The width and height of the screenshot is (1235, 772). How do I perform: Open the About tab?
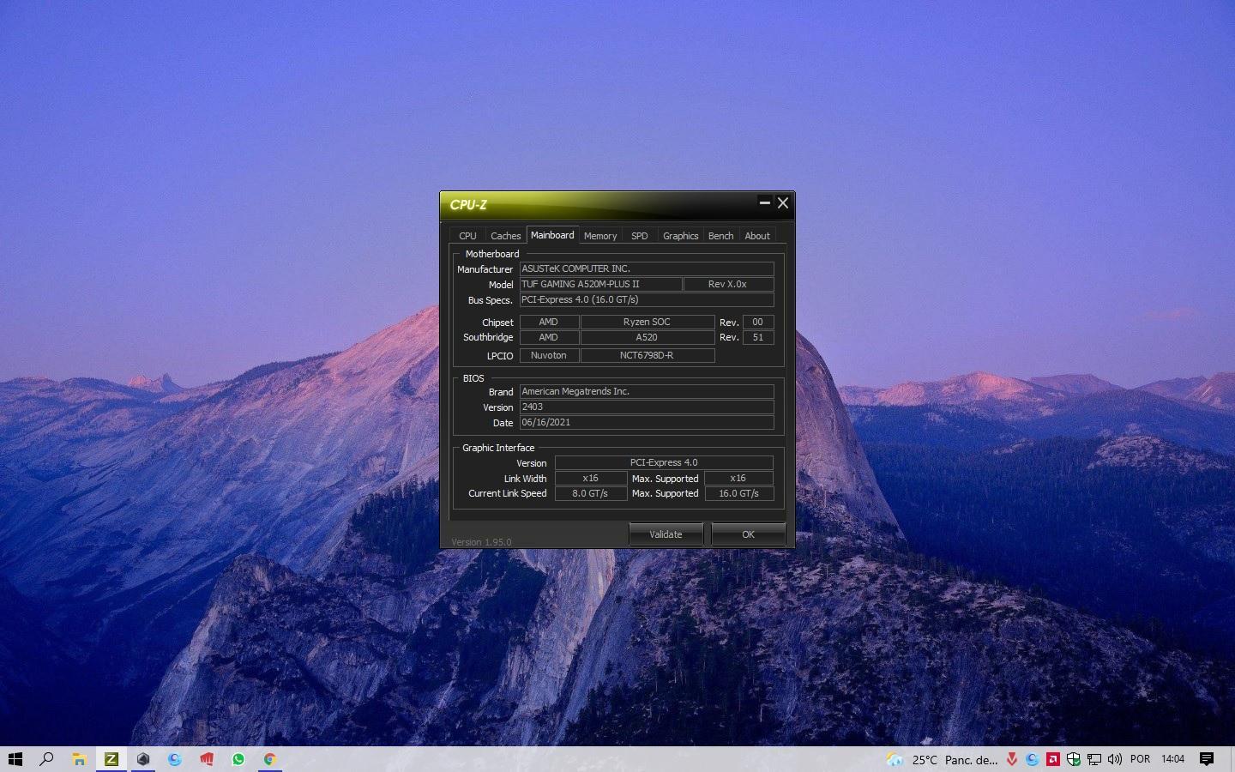click(757, 236)
